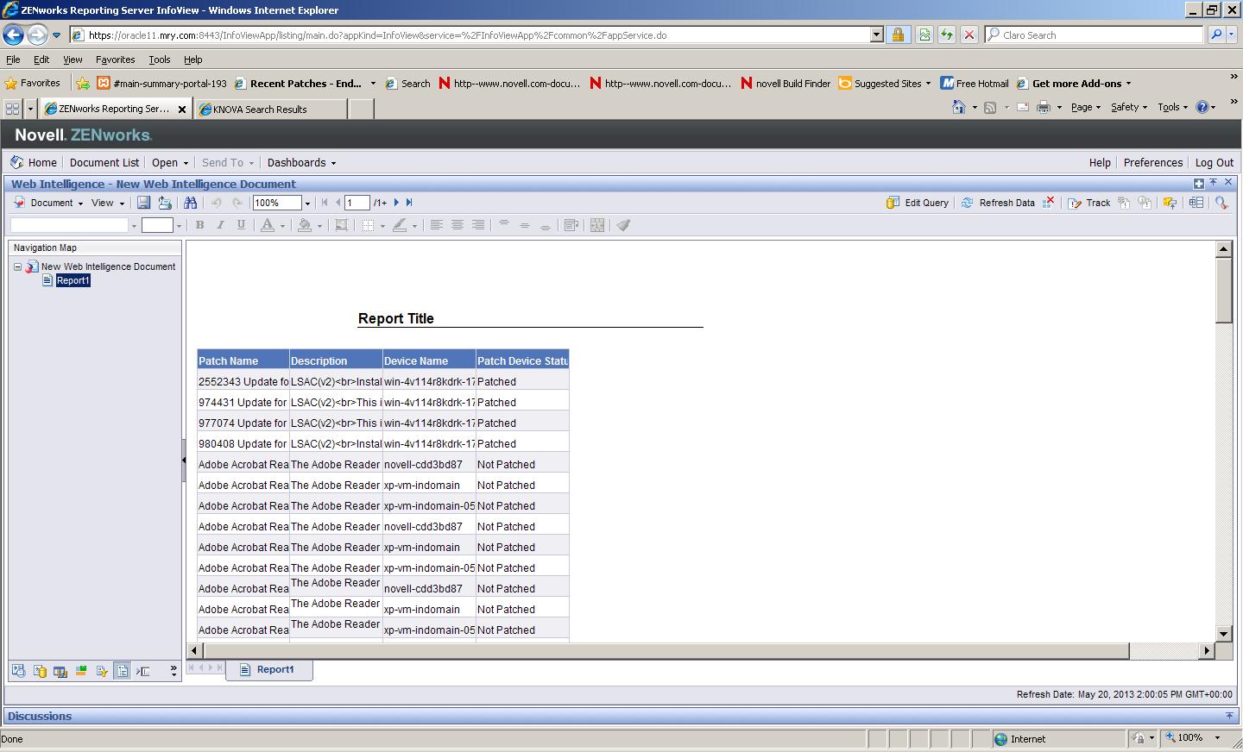Viewport: 1243px width, 752px height.
Task: Click the table layout icon beside the drill icon
Action: pos(1196,203)
